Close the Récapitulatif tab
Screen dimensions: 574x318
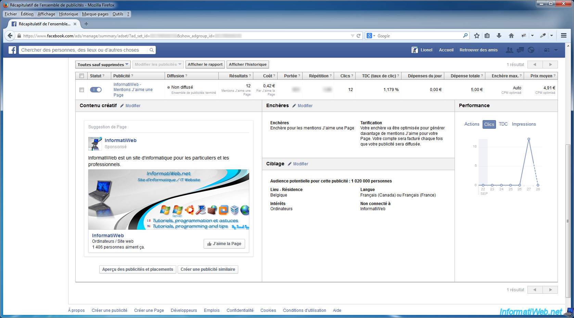pos(75,24)
